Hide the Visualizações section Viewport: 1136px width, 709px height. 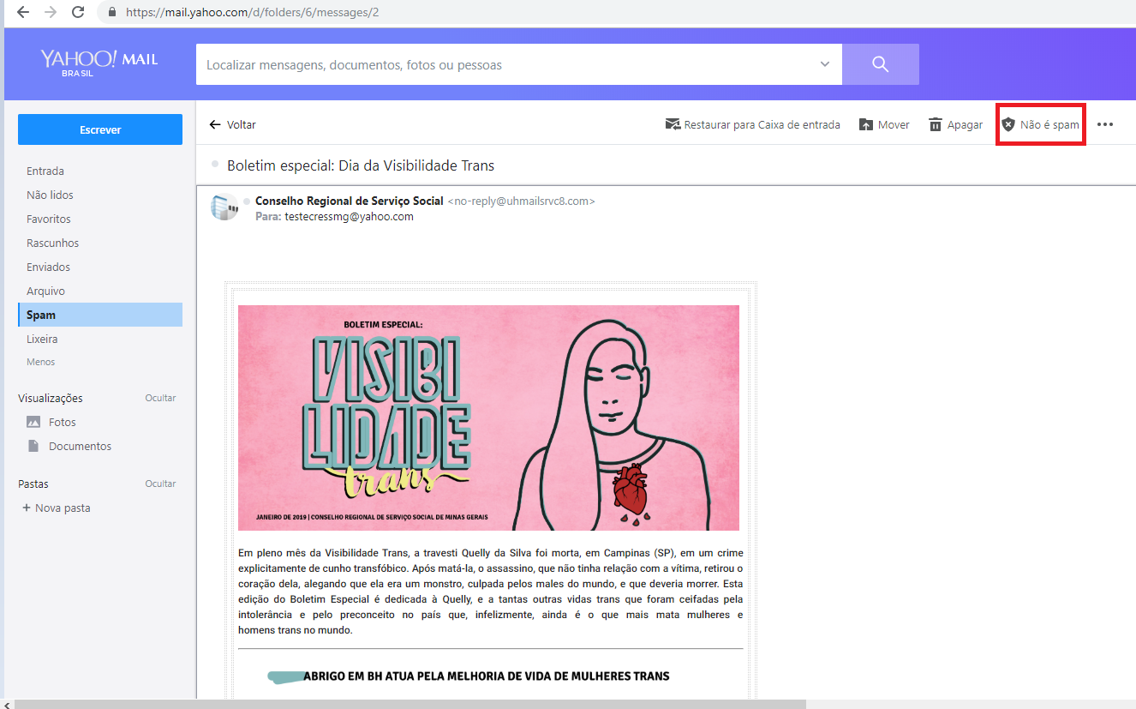[160, 398]
